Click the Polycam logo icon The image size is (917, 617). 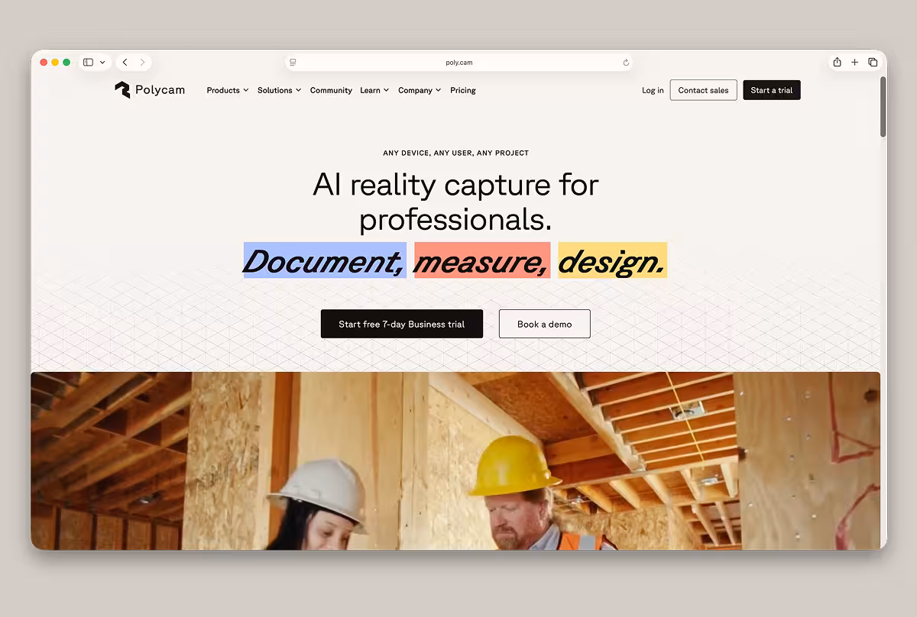[122, 90]
